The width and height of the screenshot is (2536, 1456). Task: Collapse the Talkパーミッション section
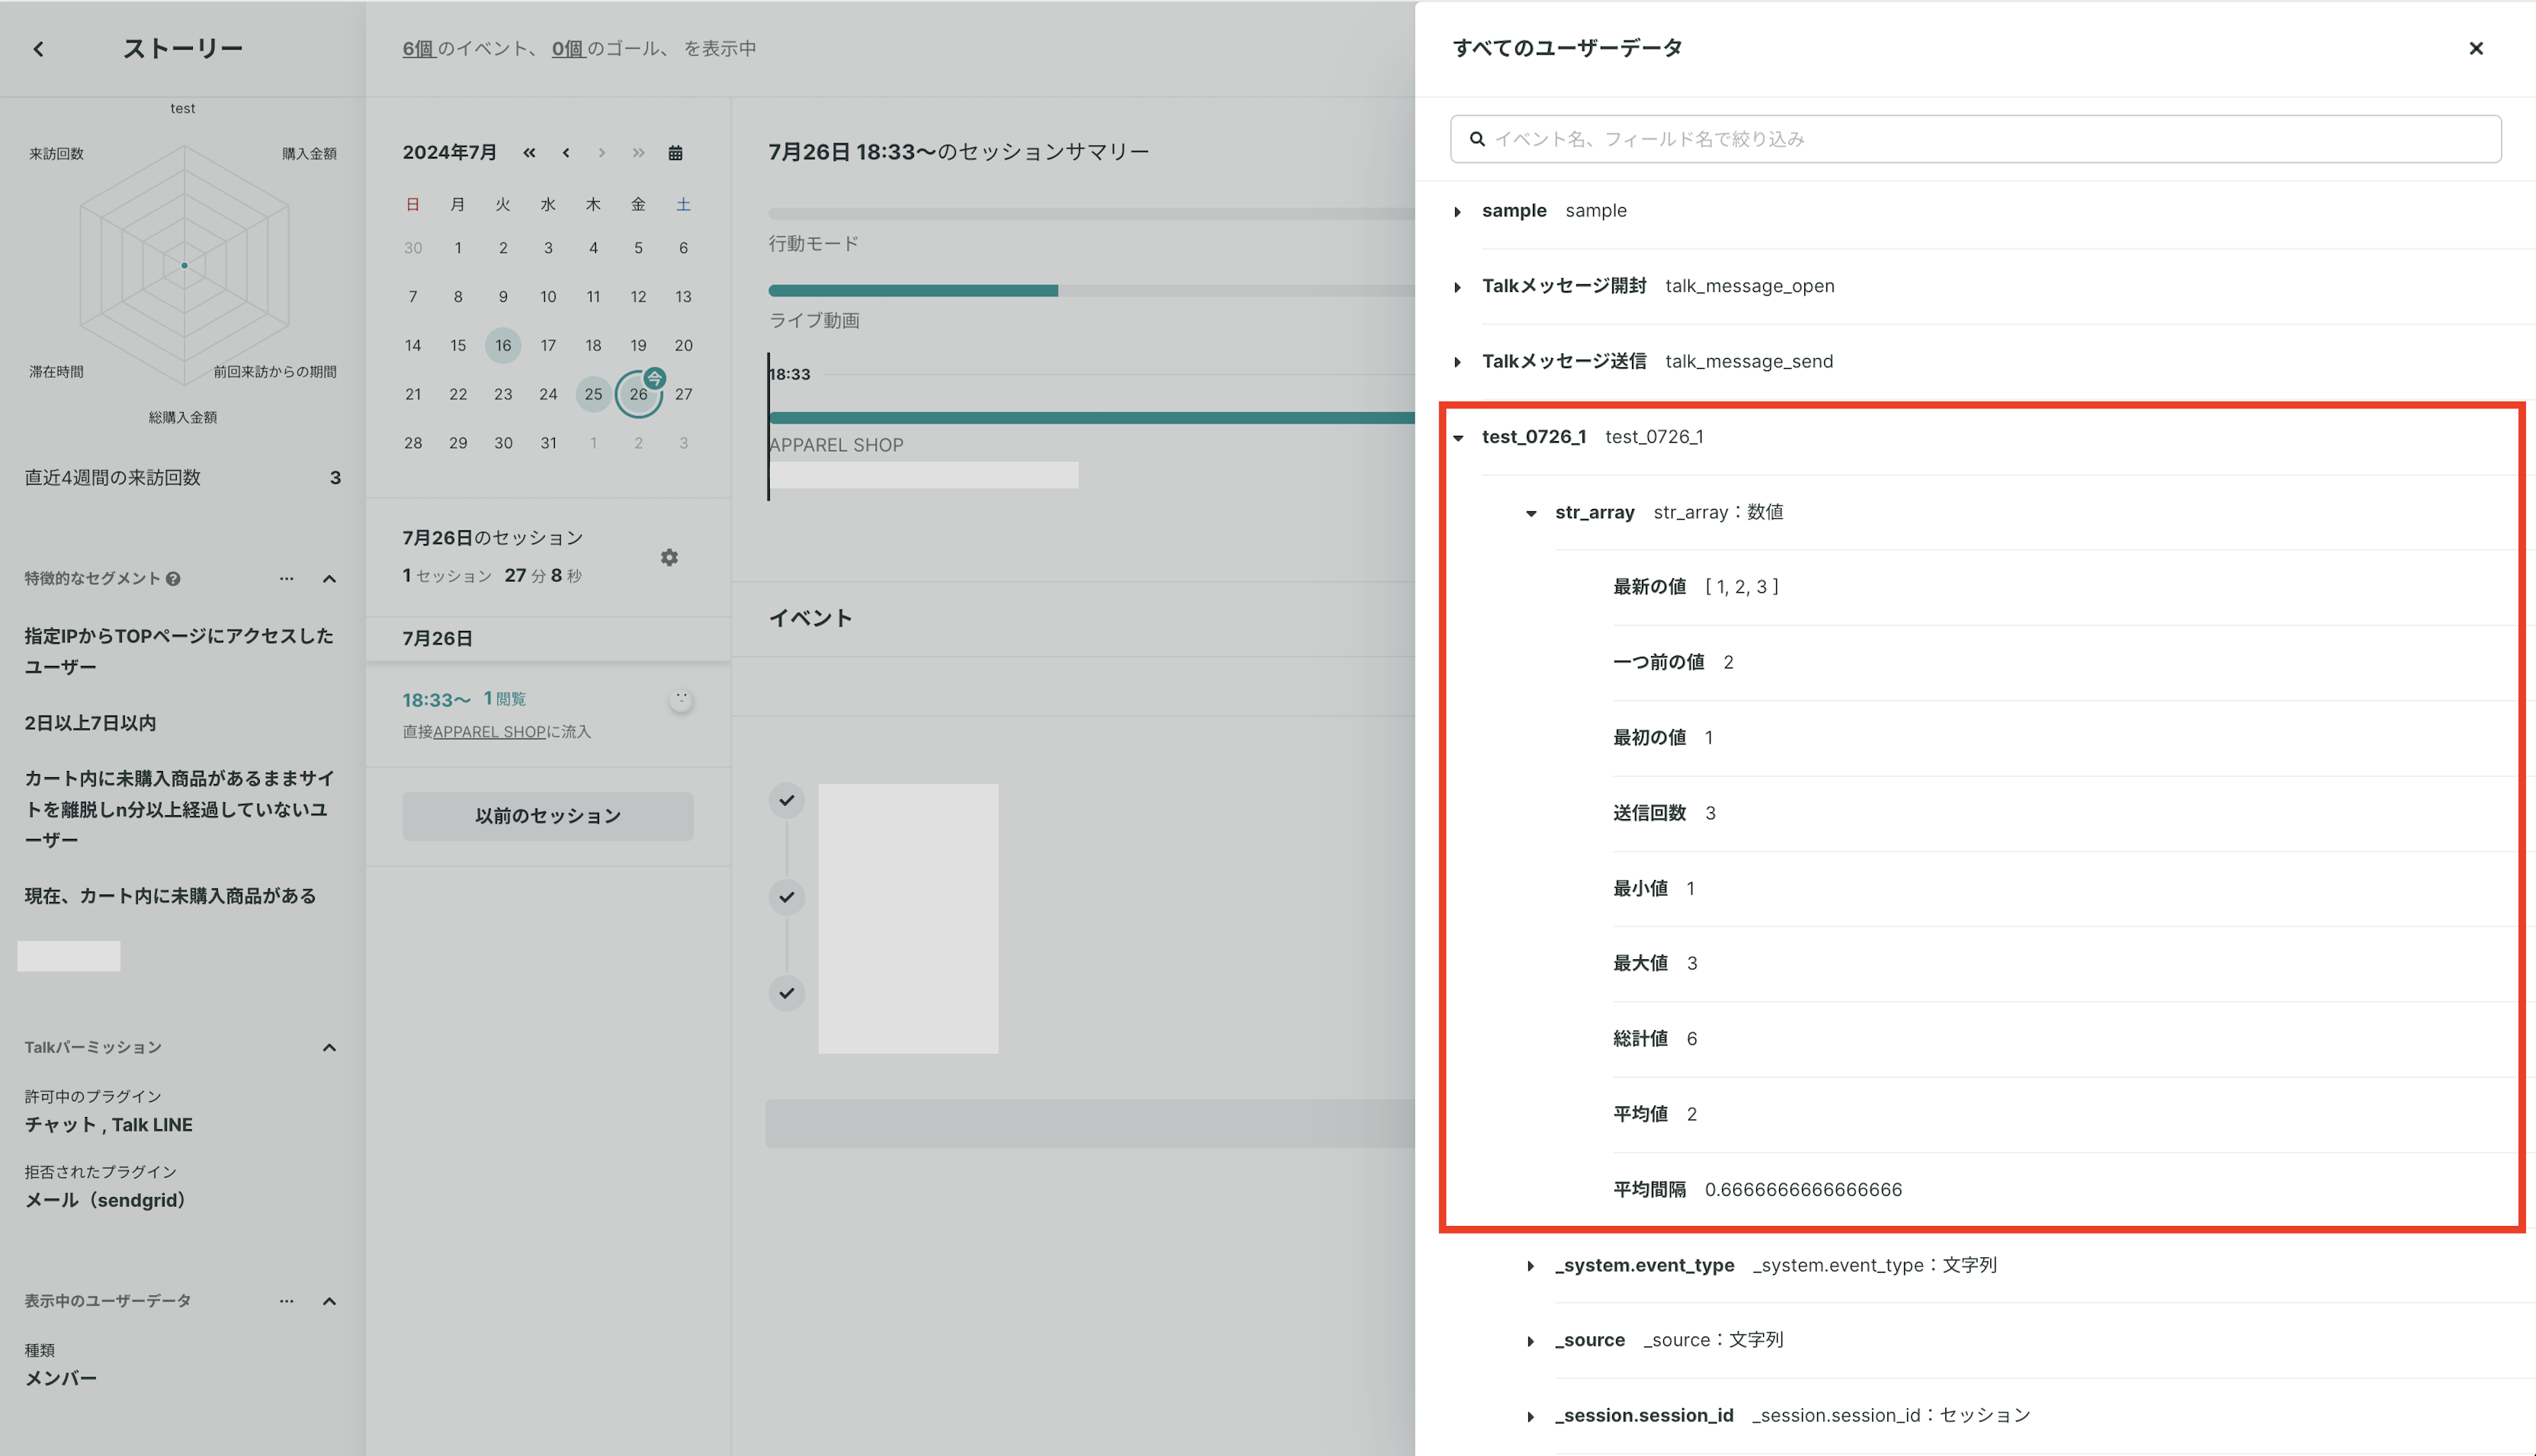(x=329, y=1047)
